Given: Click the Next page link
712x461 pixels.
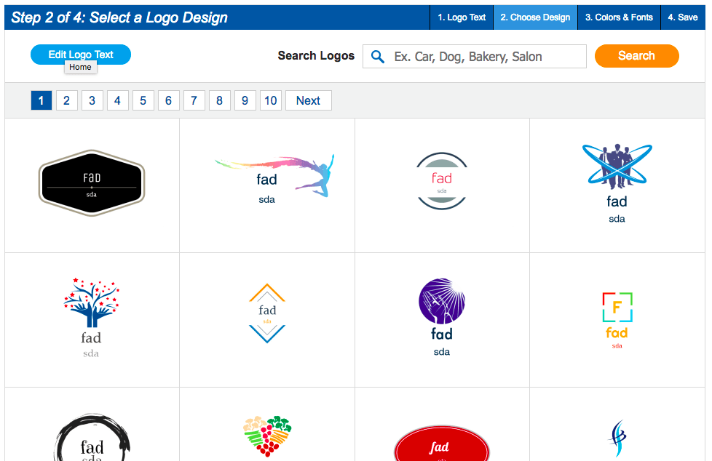Looking at the screenshot, I should 309,100.
